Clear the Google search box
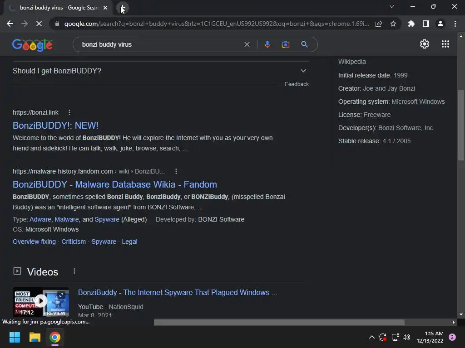465x348 pixels. click(x=247, y=45)
